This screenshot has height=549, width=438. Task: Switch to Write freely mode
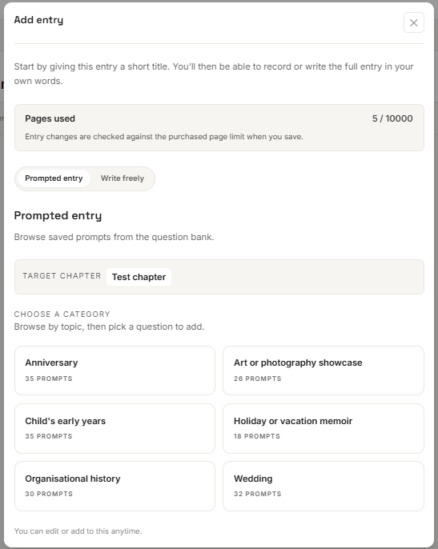123,178
